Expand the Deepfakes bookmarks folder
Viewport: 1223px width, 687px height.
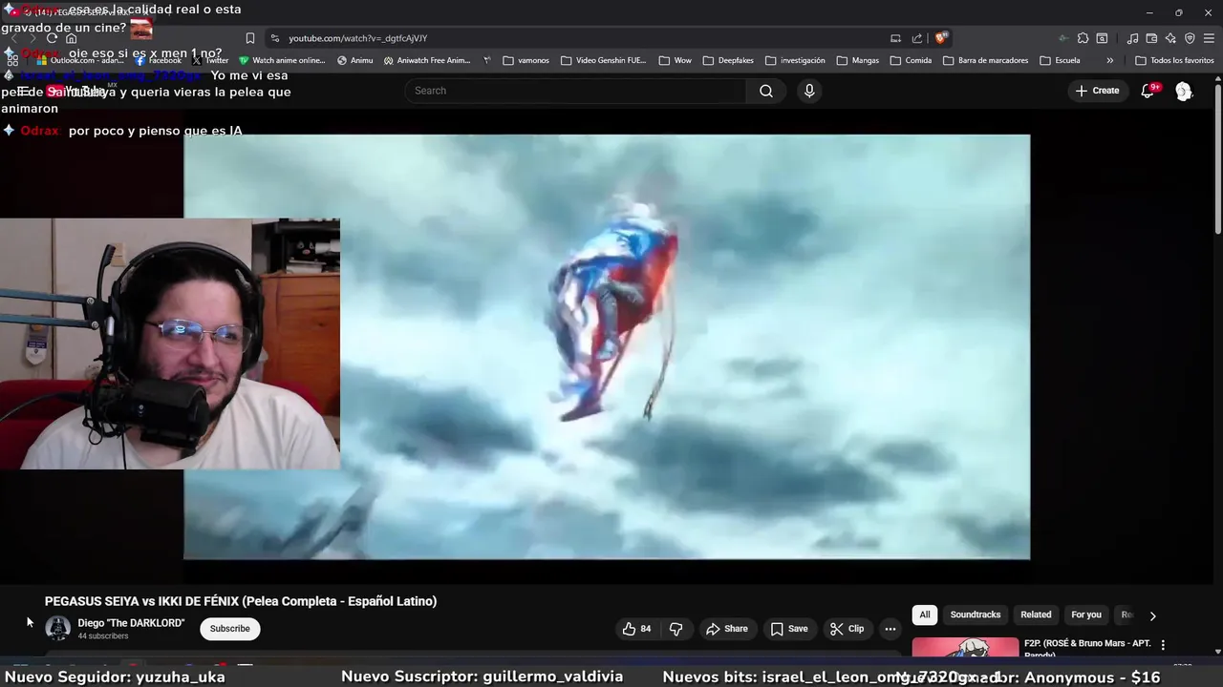point(728,60)
